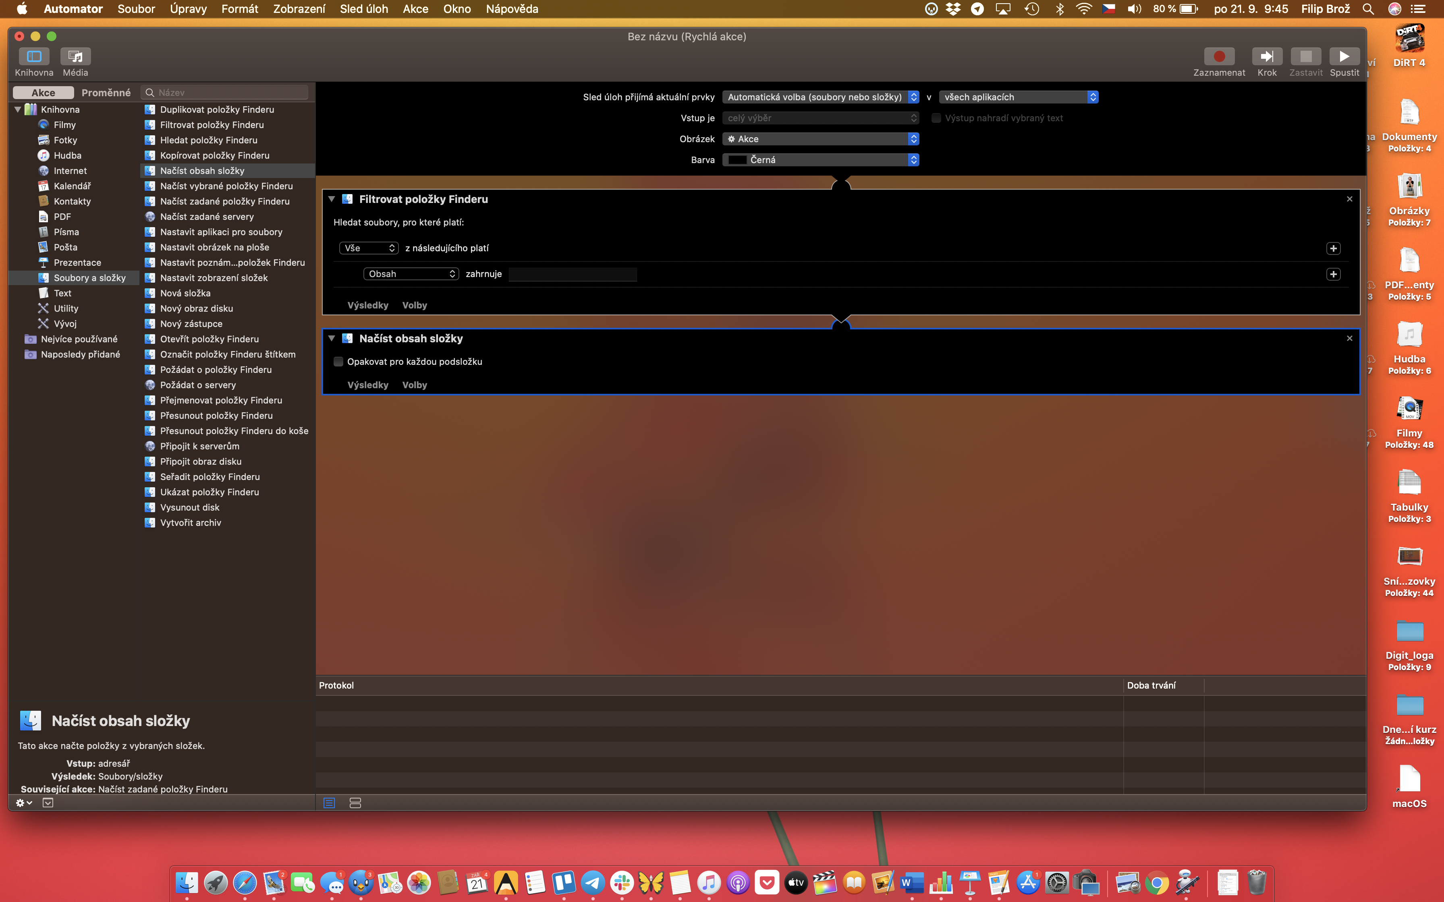Collapse the Filtrovat položky Finderu action
1444x902 pixels.
click(332, 199)
